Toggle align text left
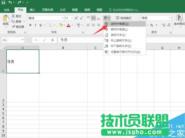 (88, 25)
